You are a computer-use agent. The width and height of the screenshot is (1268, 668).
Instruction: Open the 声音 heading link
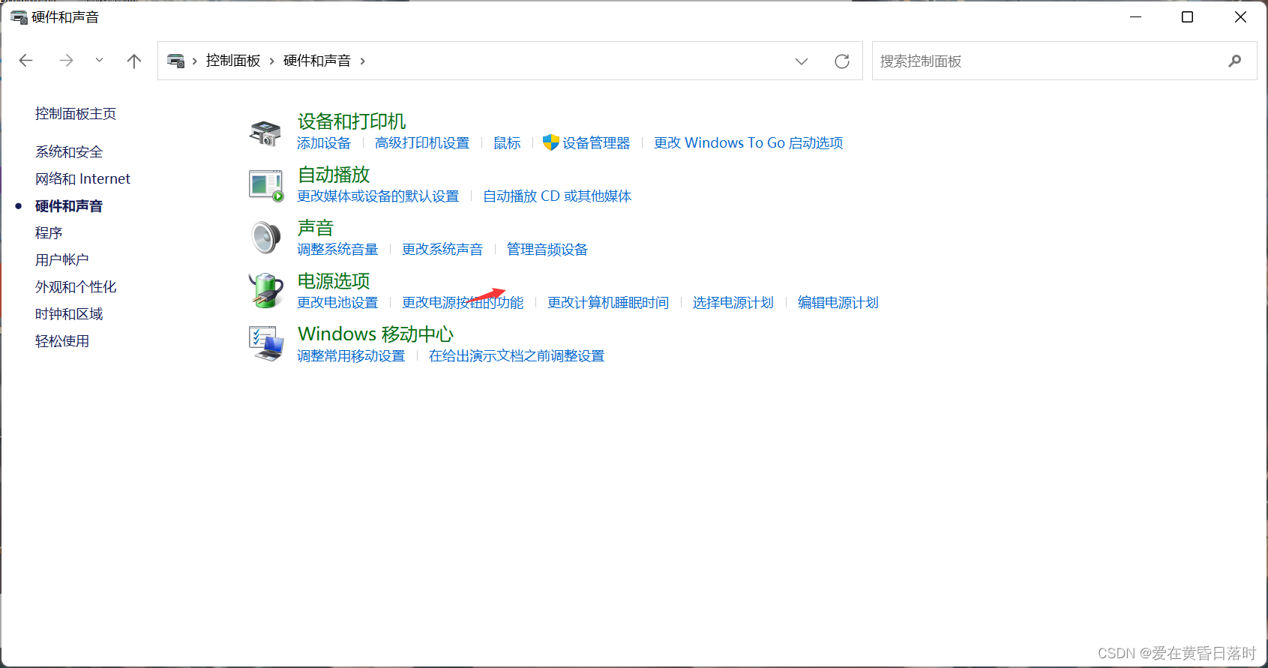click(x=316, y=228)
